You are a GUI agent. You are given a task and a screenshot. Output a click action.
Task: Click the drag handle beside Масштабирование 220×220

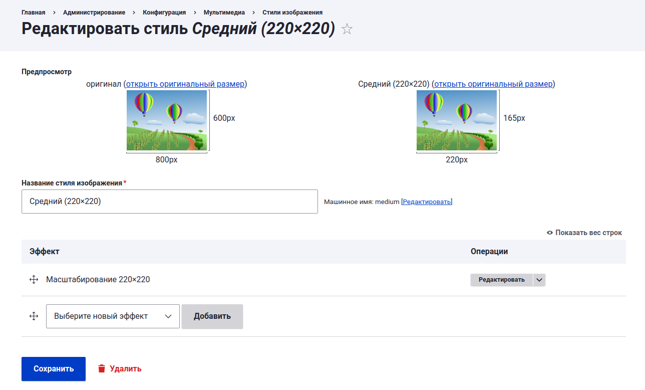coord(34,280)
